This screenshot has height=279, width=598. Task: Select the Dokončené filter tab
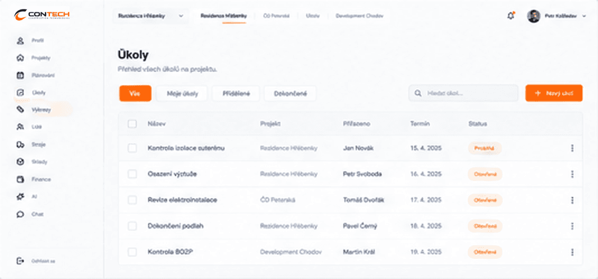290,94
